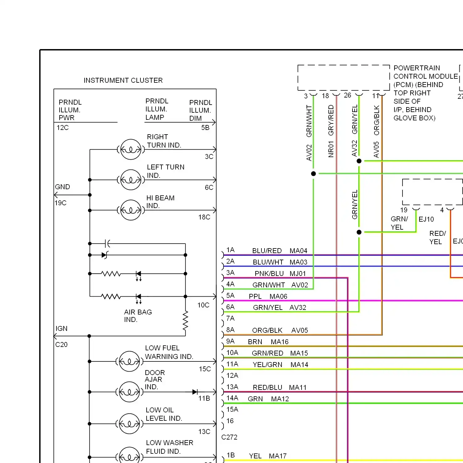Click PCM pin number 18

tap(325, 96)
